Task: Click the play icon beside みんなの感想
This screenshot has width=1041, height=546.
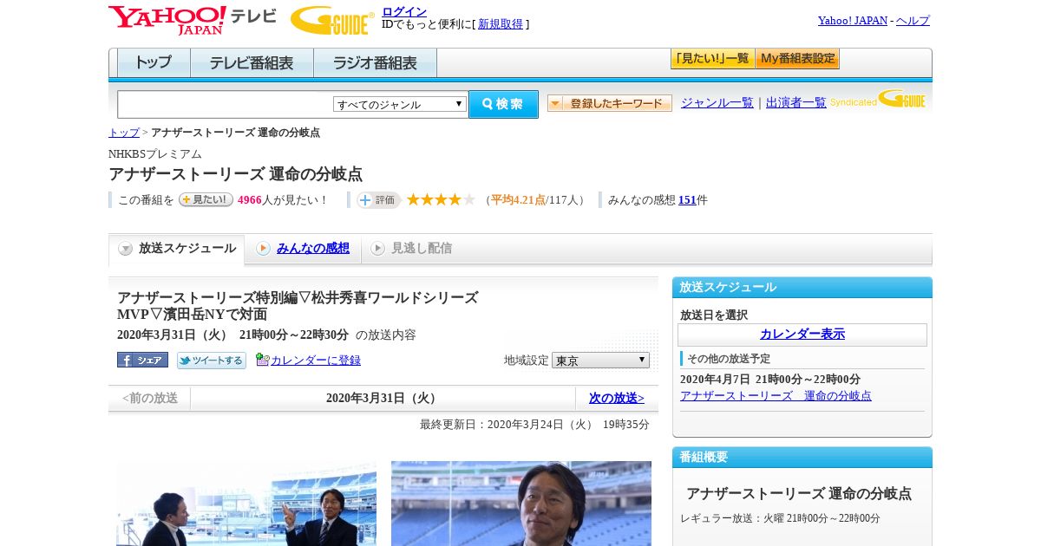Action: click(x=263, y=249)
